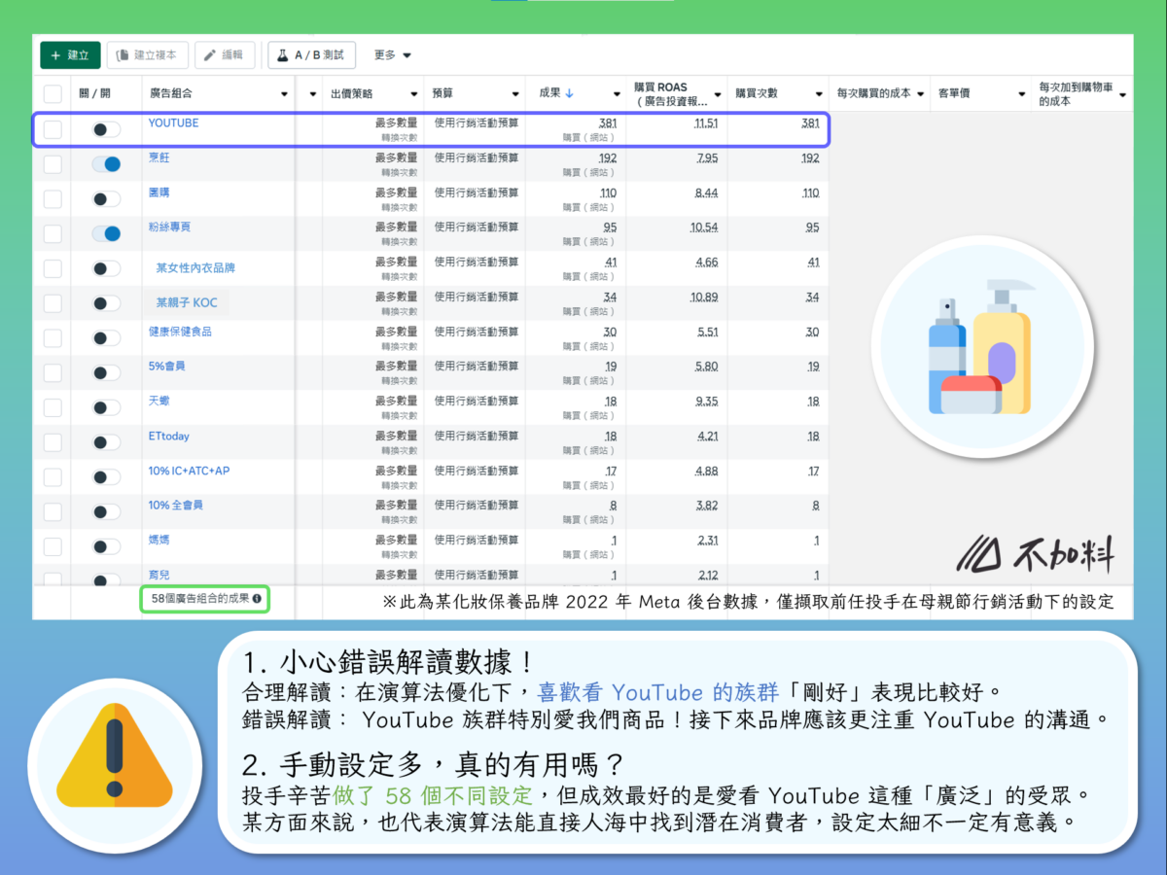Open the 粉絲專頁 ad set link
Image resolution: width=1167 pixels, height=875 pixels.
(169, 227)
